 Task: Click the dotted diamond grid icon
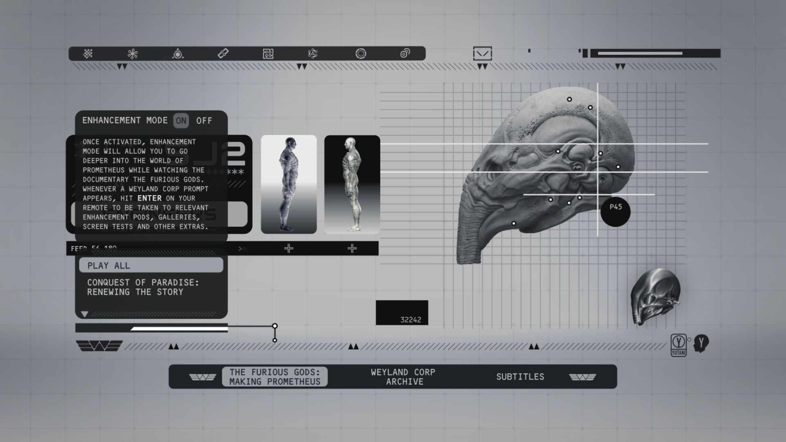coord(88,54)
